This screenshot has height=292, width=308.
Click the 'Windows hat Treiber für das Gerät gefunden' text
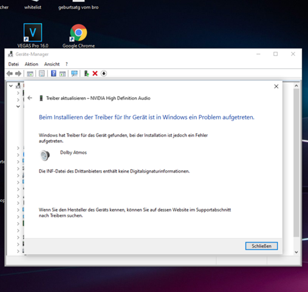123,138
